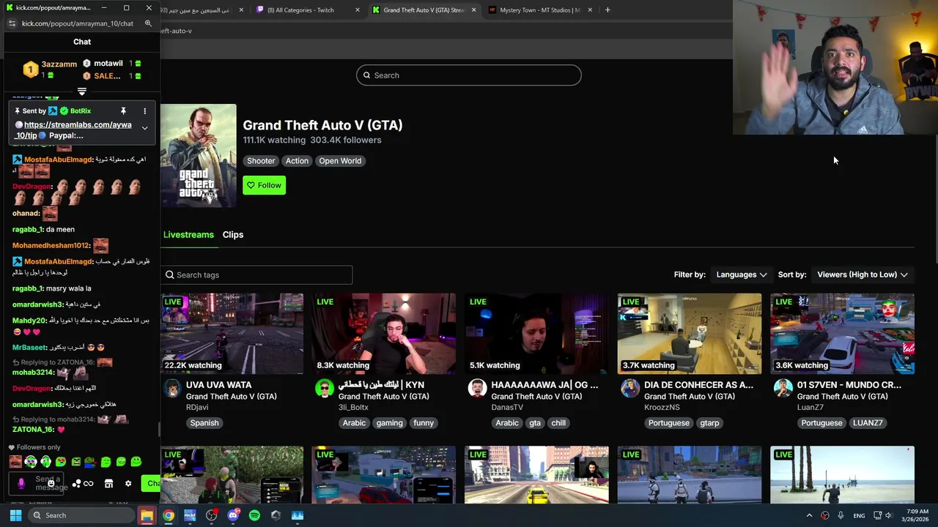The image size is (938, 527).
Task: Click the 3li_Boltx channel avatar
Action: (x=324, y=388)
